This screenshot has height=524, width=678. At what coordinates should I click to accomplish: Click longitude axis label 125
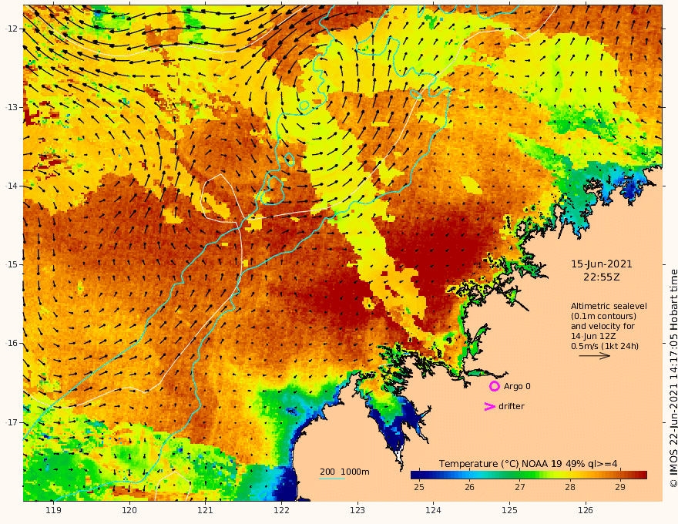509,510
